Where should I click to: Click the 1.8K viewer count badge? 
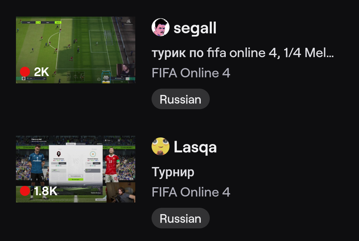46,191
